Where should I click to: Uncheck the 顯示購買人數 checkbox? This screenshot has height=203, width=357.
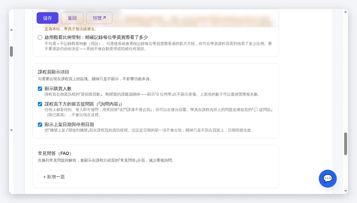click(x=40, y=89)
